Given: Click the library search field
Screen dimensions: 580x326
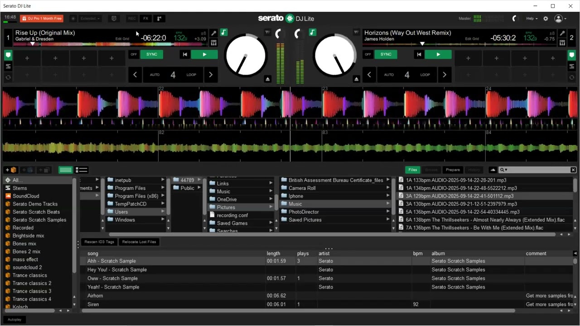Looking at the screenshot, I should click(x=537, y=170).
